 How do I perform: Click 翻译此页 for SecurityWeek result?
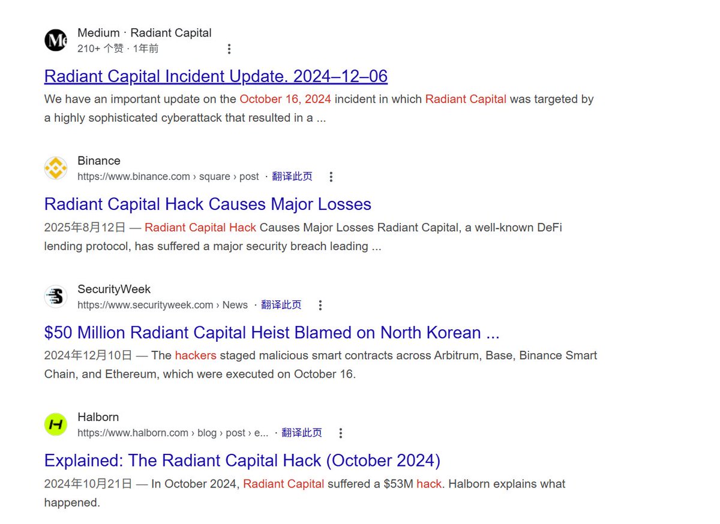tap(281, 305)
